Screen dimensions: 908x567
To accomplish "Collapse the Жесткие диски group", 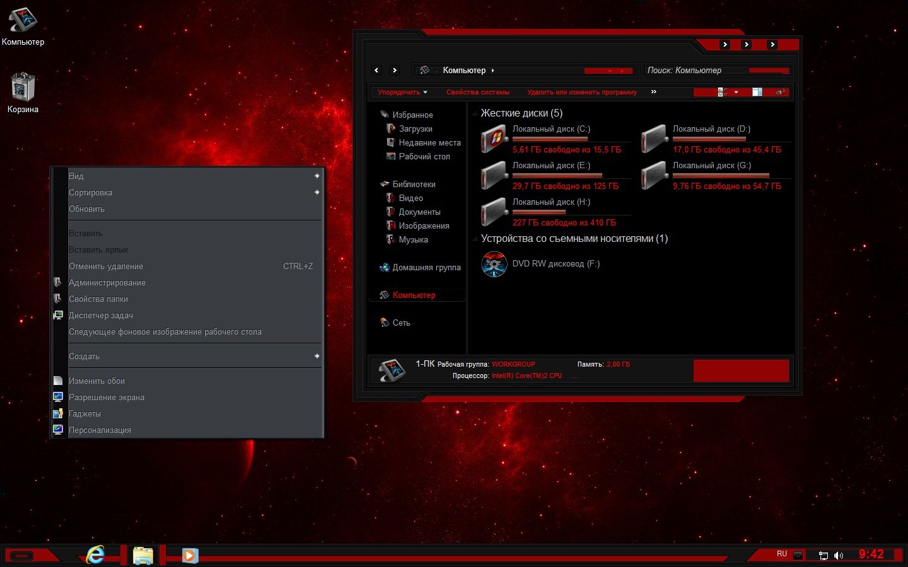I will point(474,113).
